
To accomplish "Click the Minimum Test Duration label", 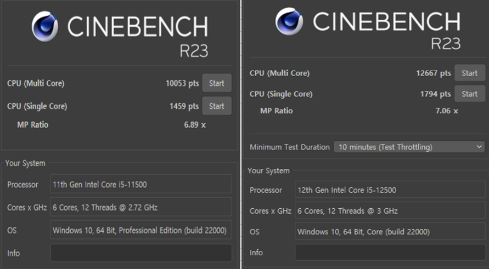I will (289, 147).
